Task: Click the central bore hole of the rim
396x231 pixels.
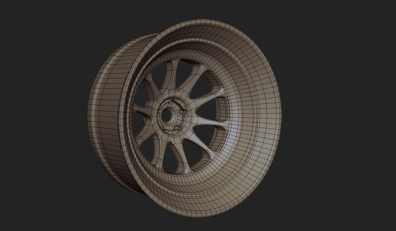Action: (167, 115)
